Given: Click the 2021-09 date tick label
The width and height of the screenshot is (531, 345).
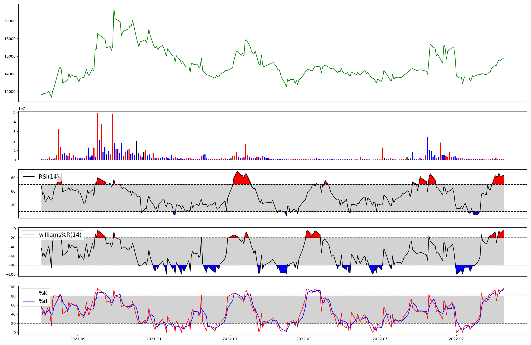Looking at the screenshot, I should pos(78,339).
